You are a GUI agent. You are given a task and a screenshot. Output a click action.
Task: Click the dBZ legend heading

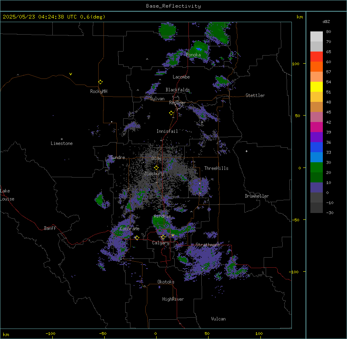tap(326, 21)
